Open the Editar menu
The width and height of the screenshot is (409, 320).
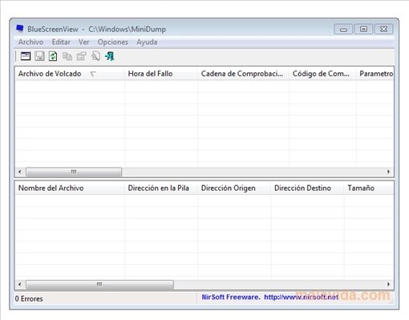pos(61,42)
